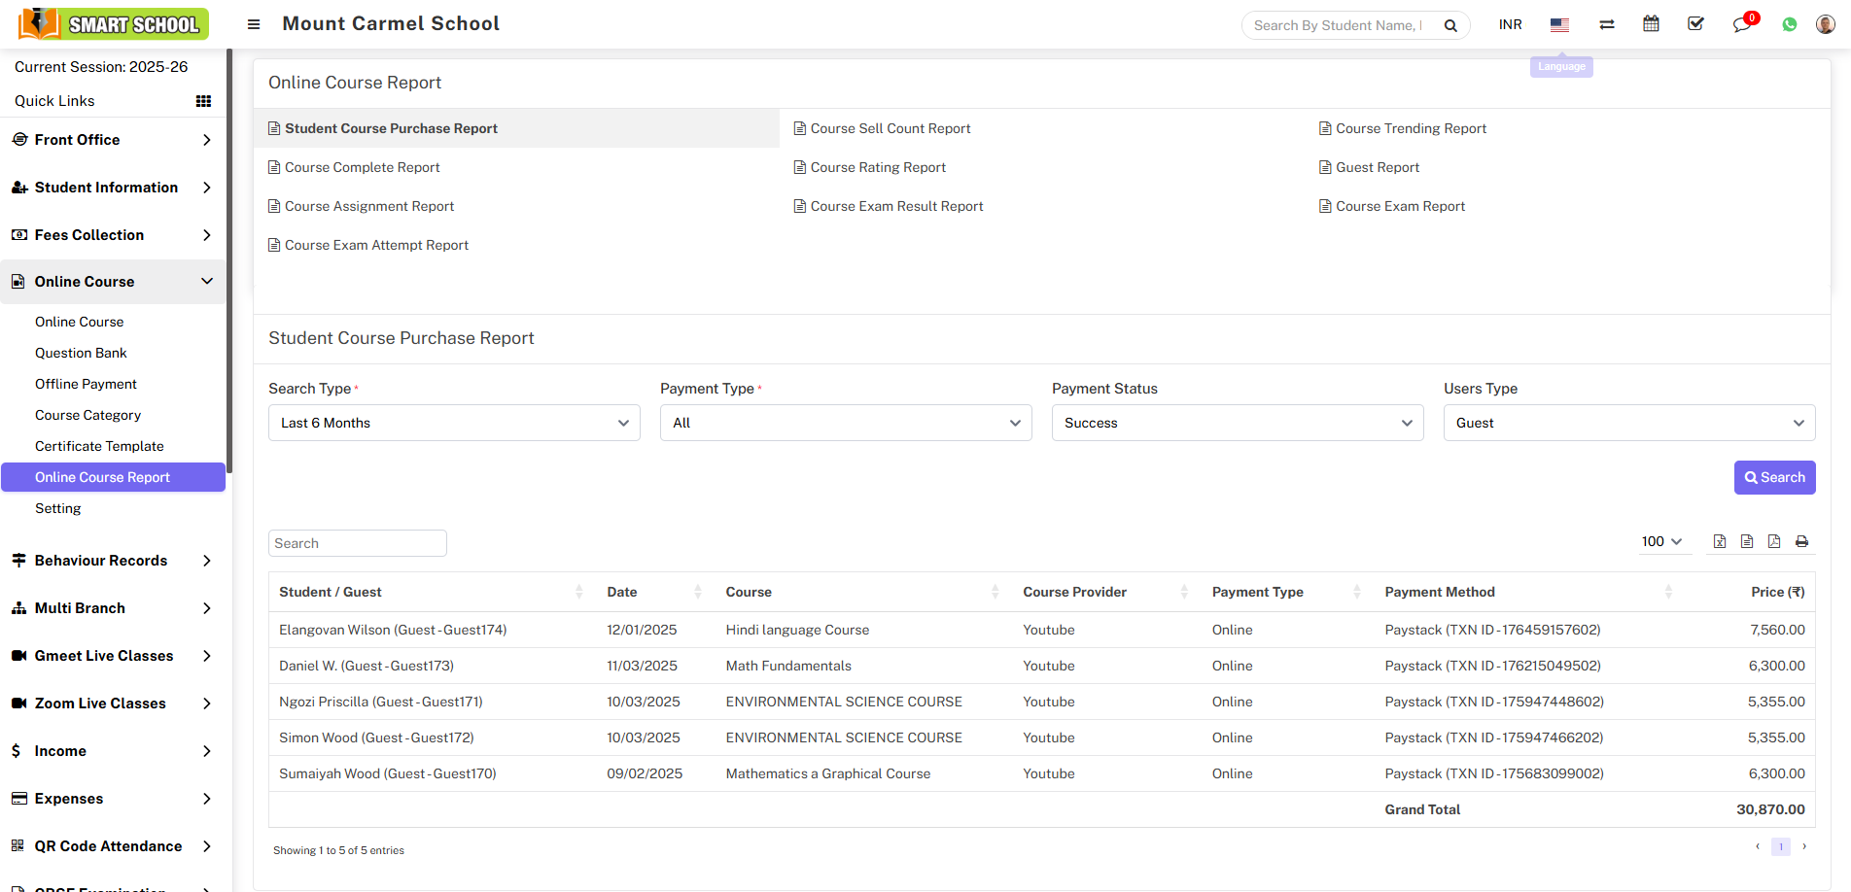The height and width of the screenshot is (892, 1851).
Task: Open the Search Type dropdown
Action: [x=454, y=423]
